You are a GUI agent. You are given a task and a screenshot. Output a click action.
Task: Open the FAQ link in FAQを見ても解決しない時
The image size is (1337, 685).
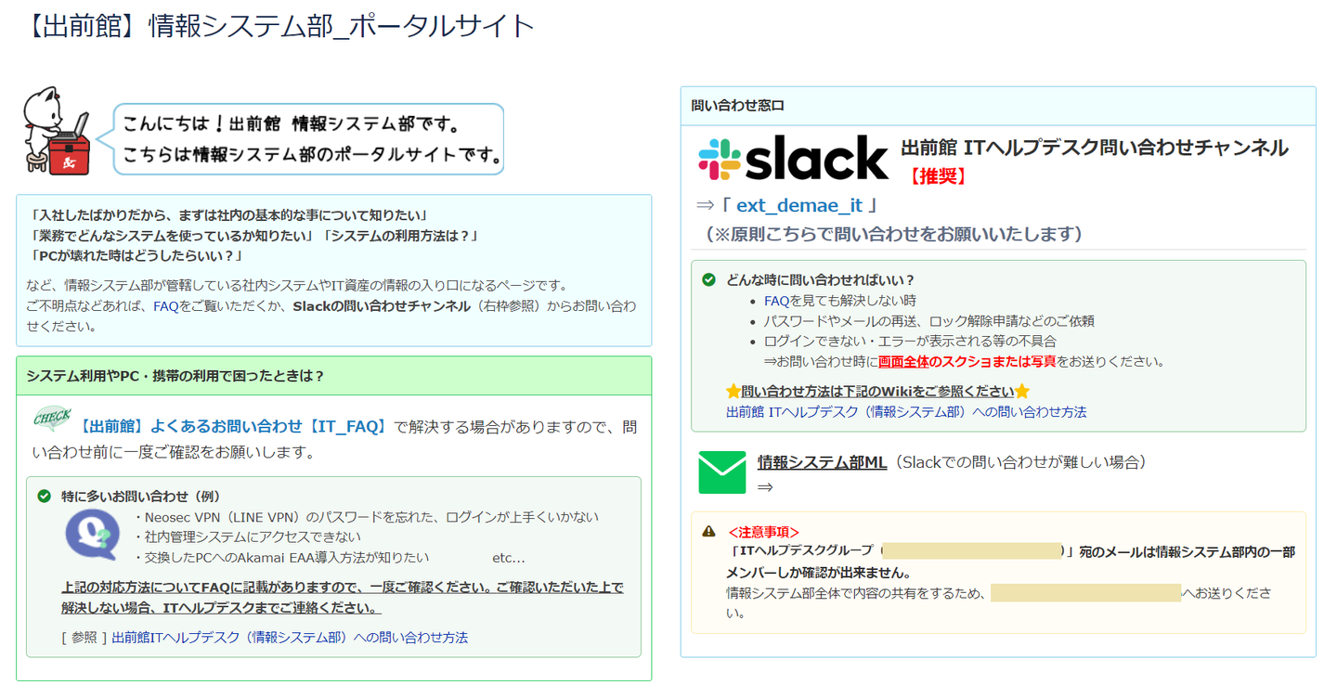point(777,301)
